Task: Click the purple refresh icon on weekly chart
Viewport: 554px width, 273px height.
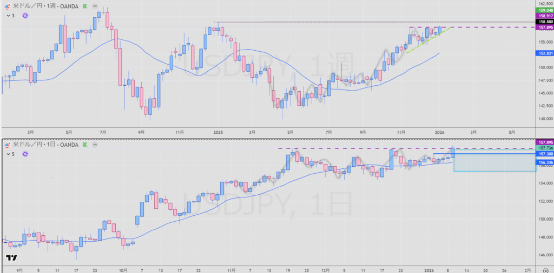Action: click(x=25, y=16)
